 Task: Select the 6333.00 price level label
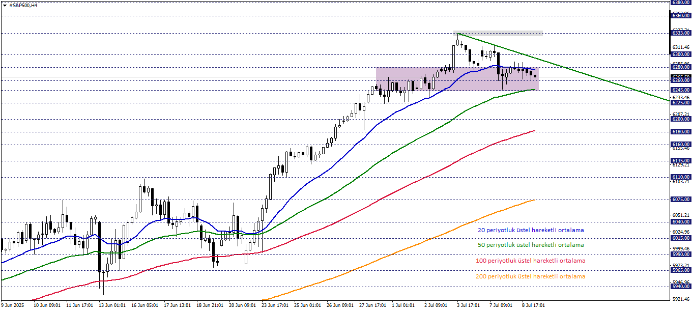tap(681, 33)
